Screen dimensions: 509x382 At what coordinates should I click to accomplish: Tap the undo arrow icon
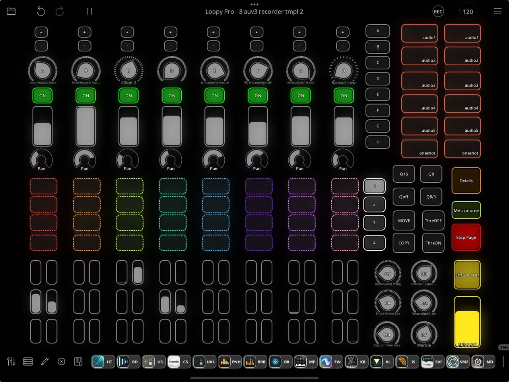(x=41, y=12)
